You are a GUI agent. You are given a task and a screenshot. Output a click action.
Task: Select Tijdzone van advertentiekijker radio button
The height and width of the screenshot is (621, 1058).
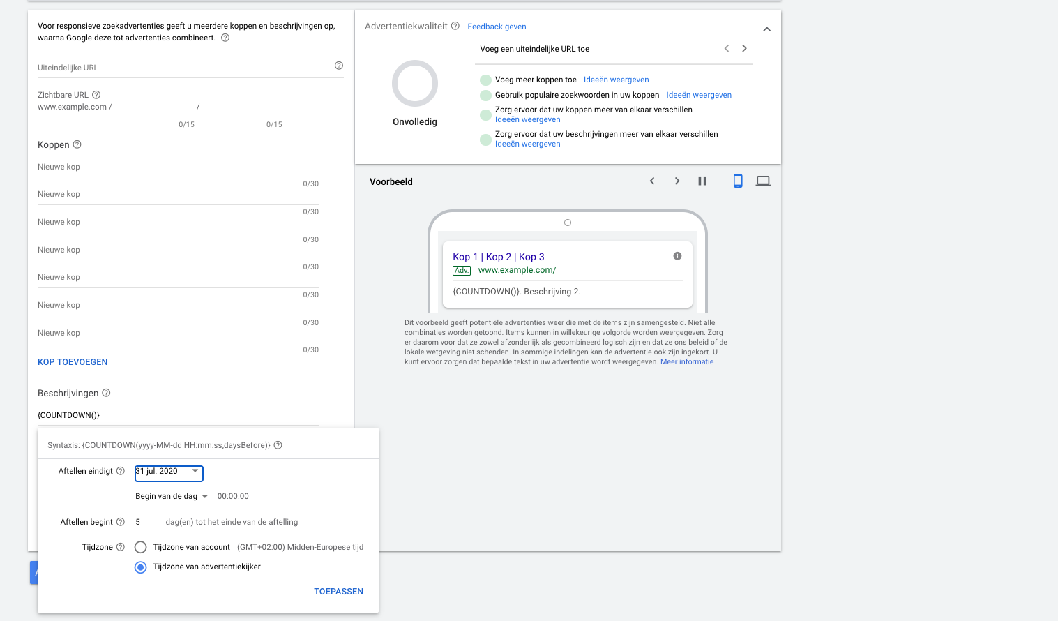(141, 567)
